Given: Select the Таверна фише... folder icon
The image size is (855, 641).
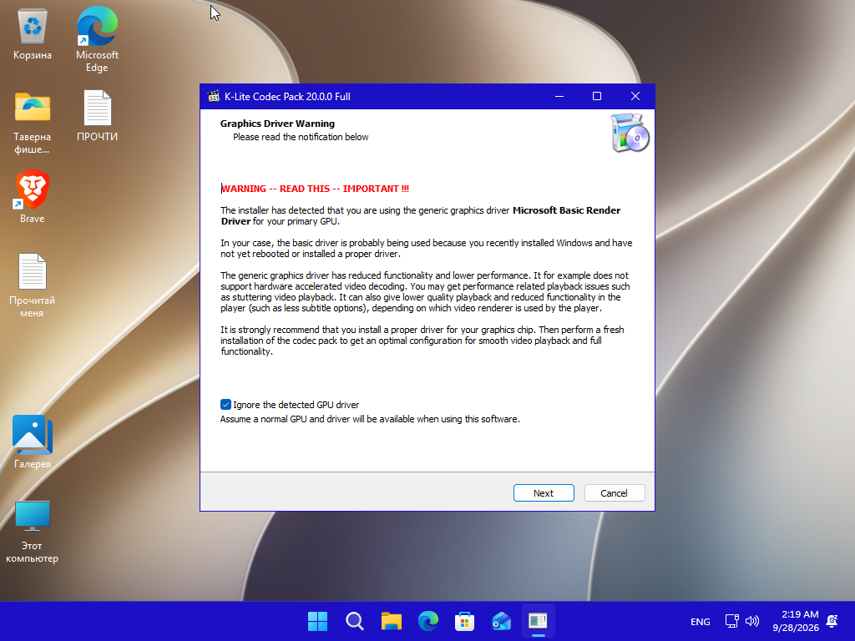Looking at the screenshot, I should (33, 123).
